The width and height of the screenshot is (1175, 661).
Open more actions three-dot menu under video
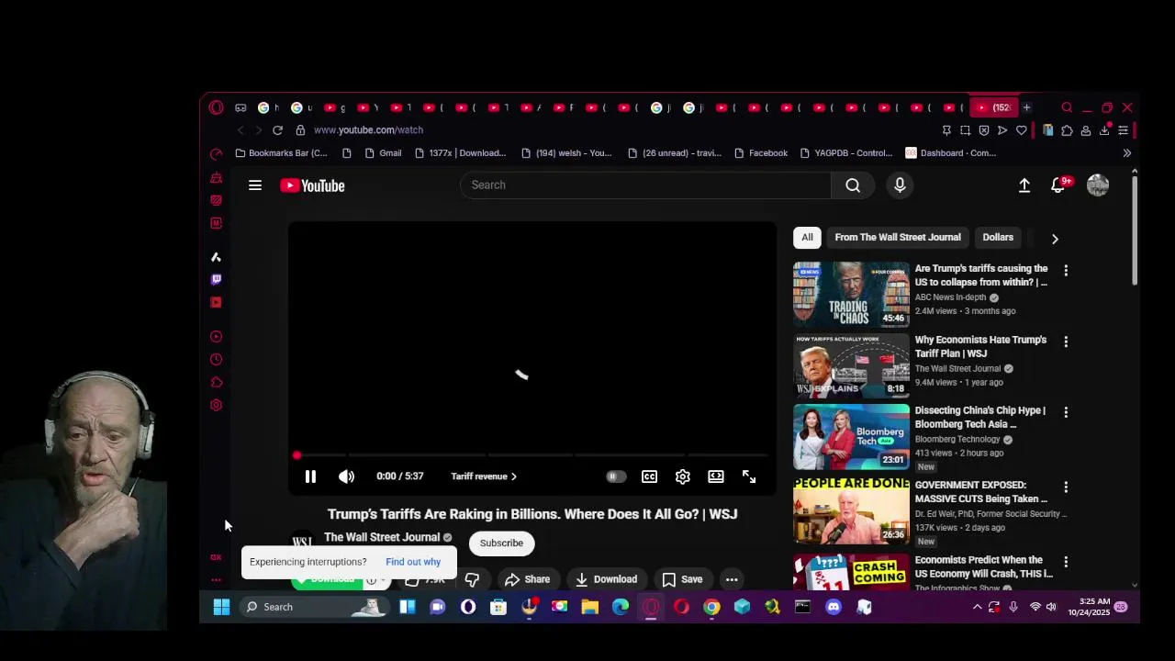point(732,579)
